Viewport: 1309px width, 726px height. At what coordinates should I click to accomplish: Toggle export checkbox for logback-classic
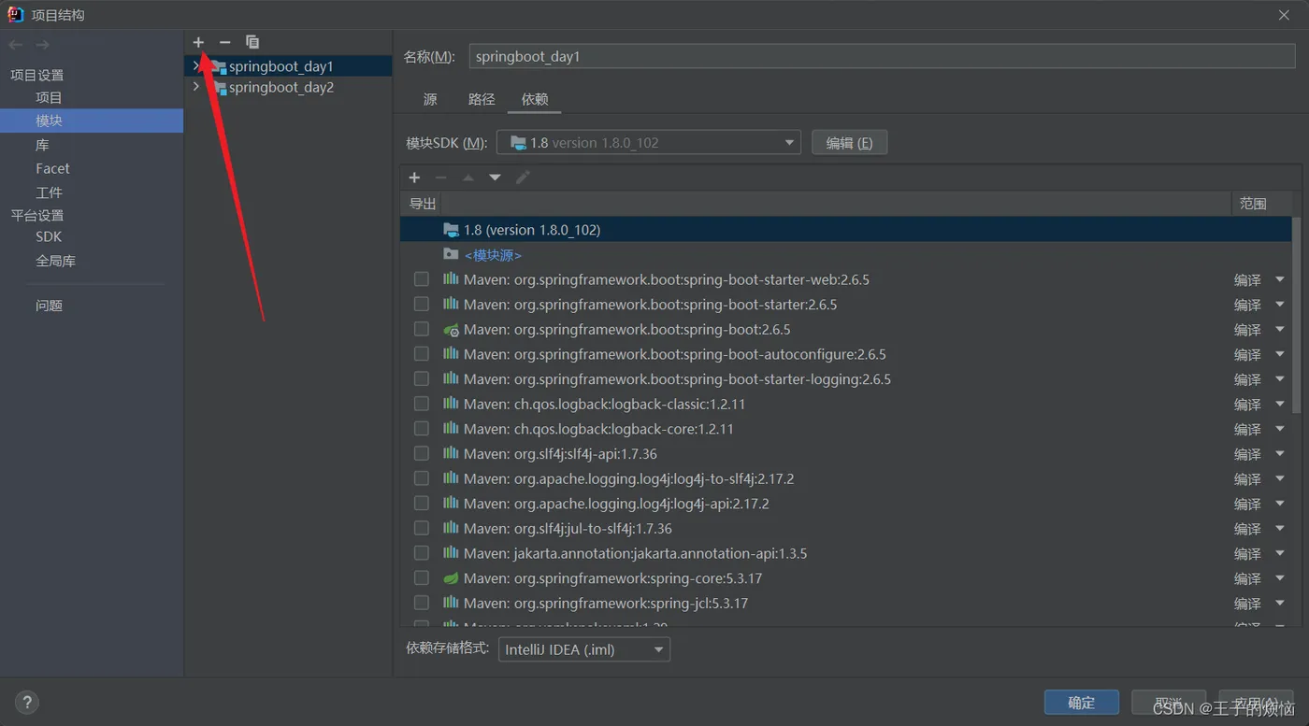tap(422, 404)
